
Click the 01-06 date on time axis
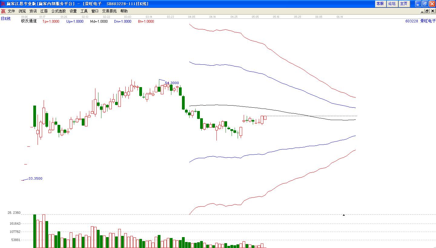(25, 17)
